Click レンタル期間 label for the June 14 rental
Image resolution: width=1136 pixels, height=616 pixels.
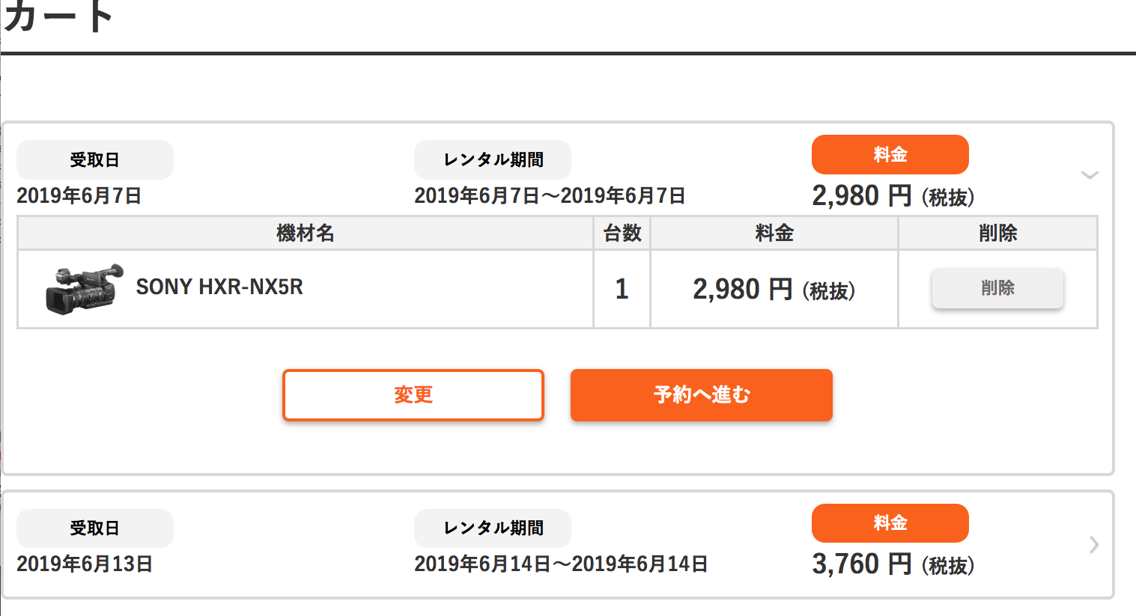coord(493,528)
